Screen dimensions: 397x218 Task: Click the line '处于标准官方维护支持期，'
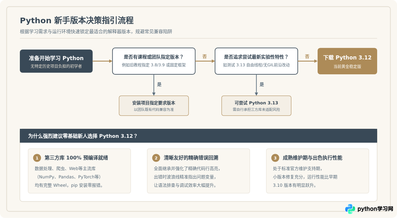(298, 169)
